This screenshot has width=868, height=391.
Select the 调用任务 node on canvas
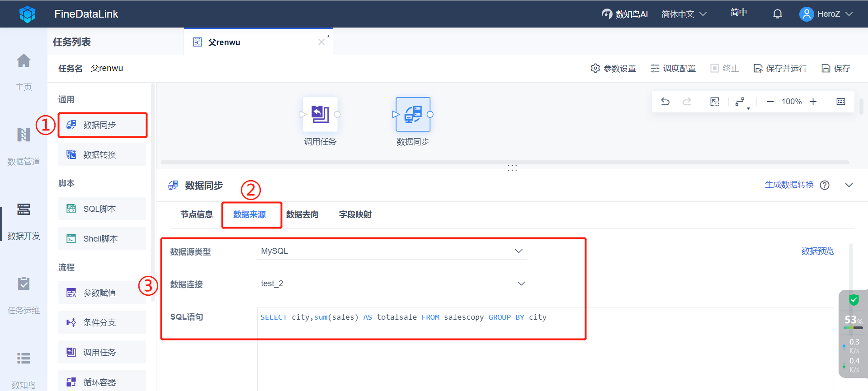coord(320,115)
